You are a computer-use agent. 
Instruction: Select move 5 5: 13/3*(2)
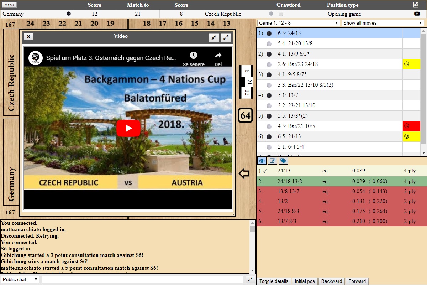click(x=338, y=116)
